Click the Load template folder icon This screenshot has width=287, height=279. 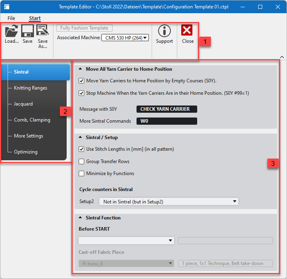coord(12,31)
